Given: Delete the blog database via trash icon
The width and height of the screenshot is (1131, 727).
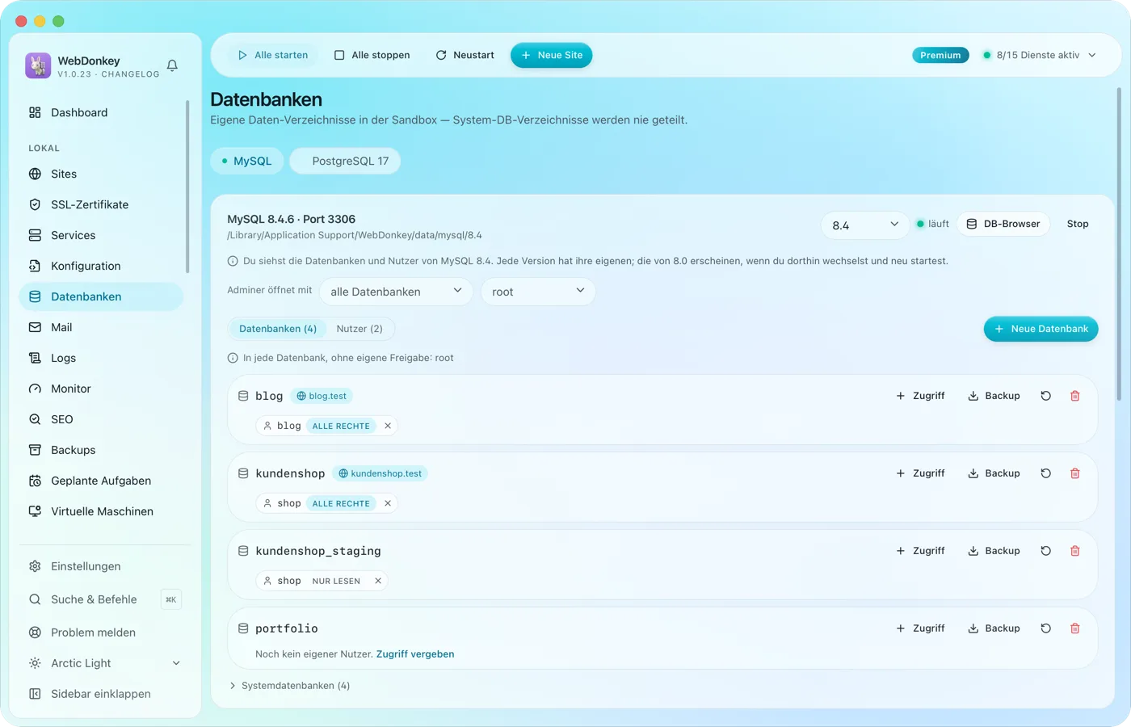Looking at the screenshot, I should pyautogui.click(x=1075, y=396).
